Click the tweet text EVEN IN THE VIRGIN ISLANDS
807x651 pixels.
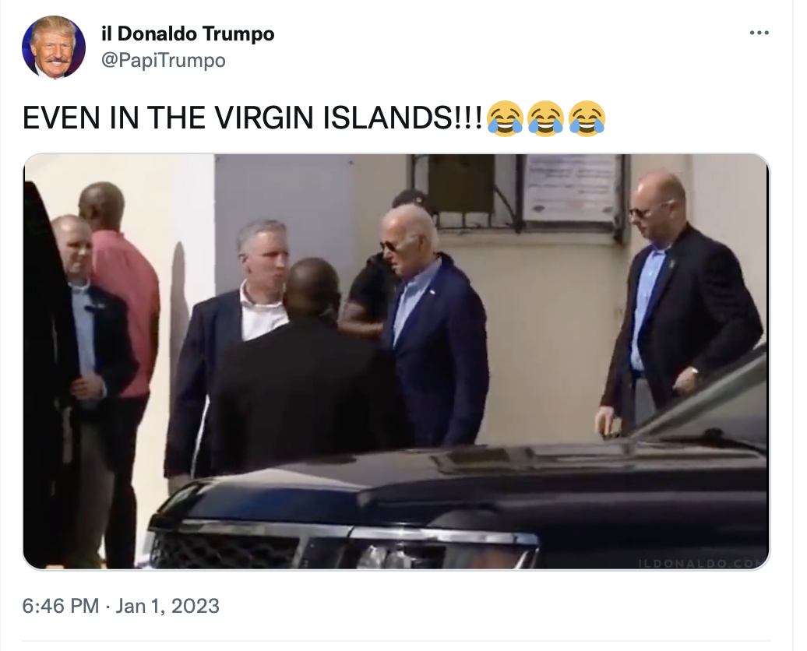(252, 118)
